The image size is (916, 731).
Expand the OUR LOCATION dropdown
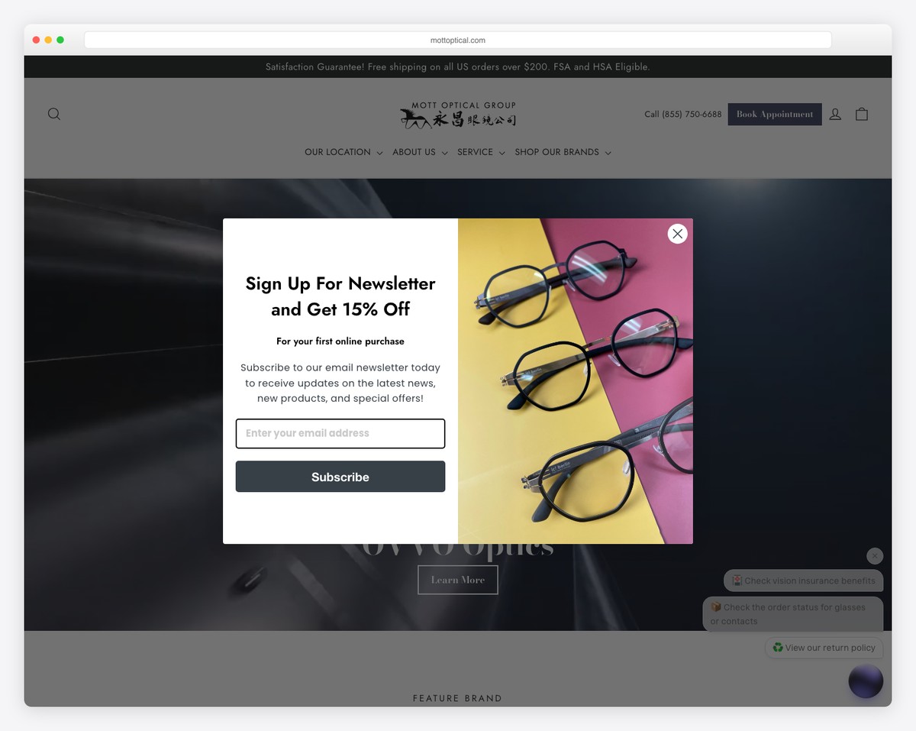point(338,152)
